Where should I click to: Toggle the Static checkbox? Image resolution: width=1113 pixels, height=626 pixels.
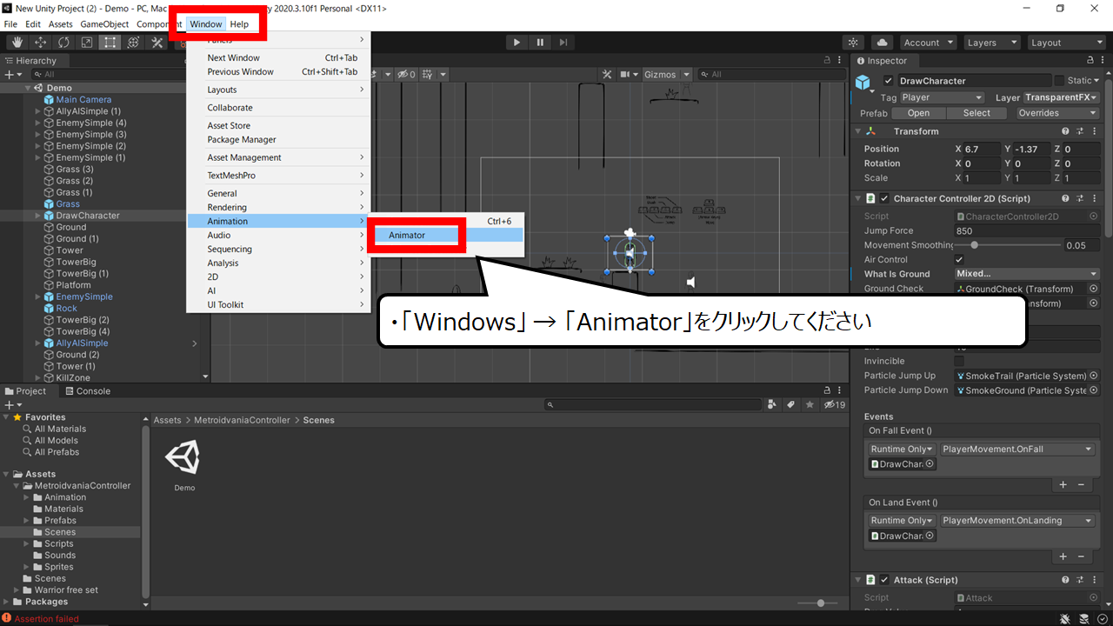[1059, 81]
